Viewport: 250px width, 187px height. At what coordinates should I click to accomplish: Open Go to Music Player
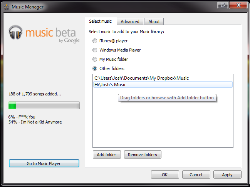tap(44, 164)
